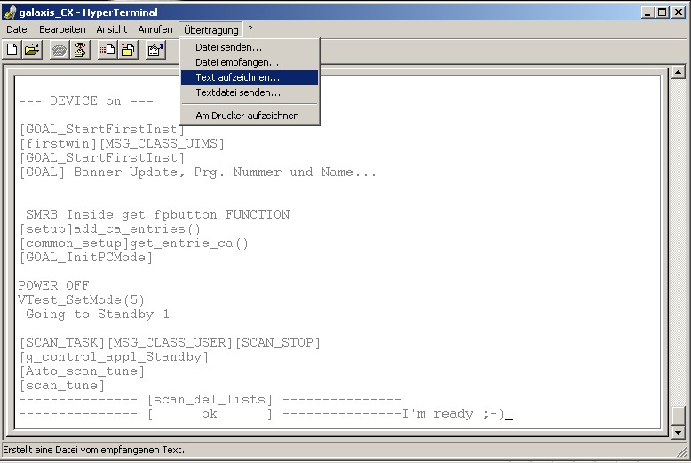Select Am Drucker aufzeichnen entry
Viewport: 691px width, 463px height.
click(x=250, y=116)
